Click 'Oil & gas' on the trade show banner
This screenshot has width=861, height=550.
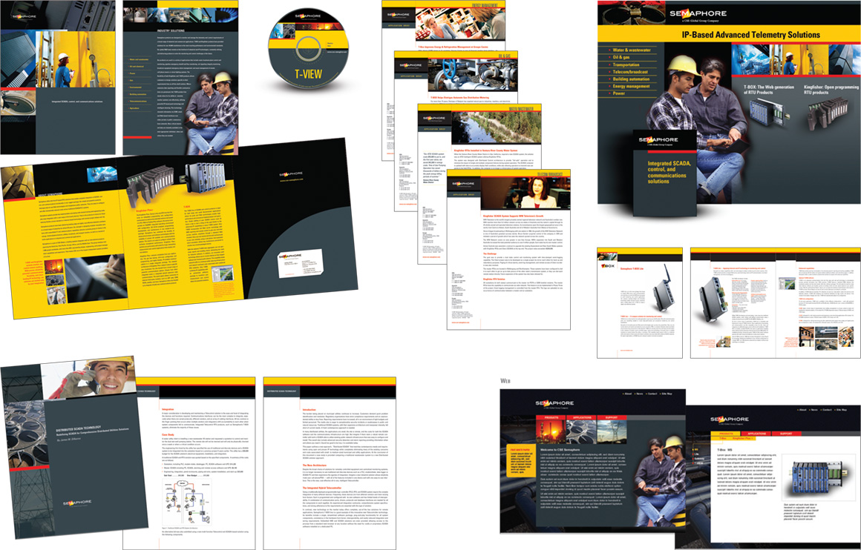pyautogui.click(x=621, y=57)
